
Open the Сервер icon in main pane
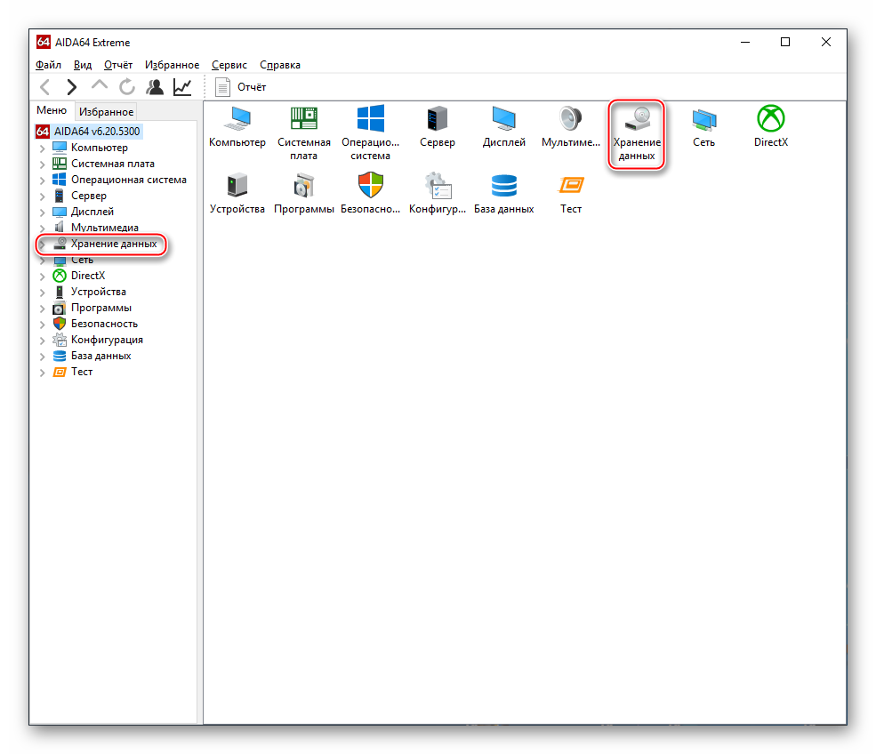click(438, 127)
